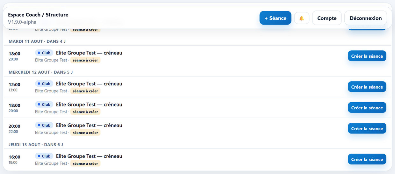The image size is (395, 174).
Task: Click 'séance à créer' tag on Mercredi 18:00 slot
Action: pos(85,112)
